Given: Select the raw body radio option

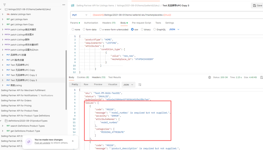Looking at the screenshot, I should (x=132, y=29).
